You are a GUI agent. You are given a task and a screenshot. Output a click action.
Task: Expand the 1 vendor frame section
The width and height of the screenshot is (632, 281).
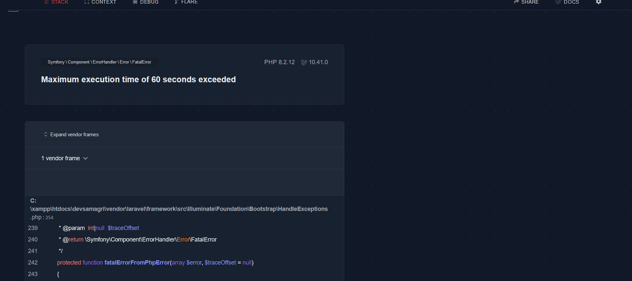(65, 158)
